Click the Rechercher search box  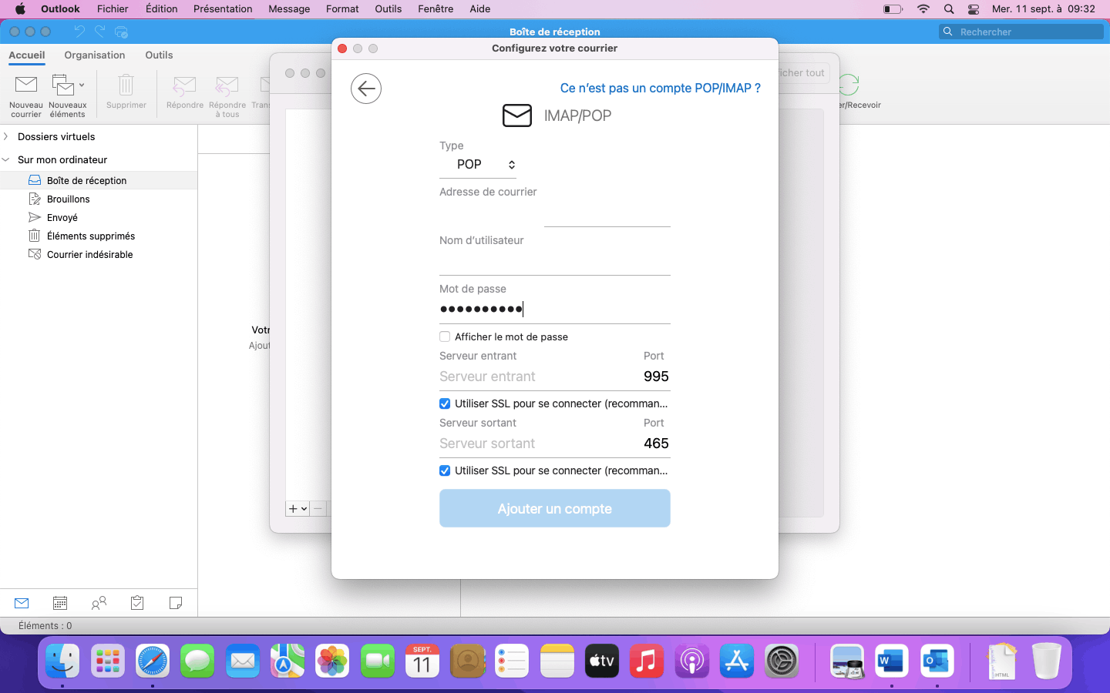tap(1021, 32)
